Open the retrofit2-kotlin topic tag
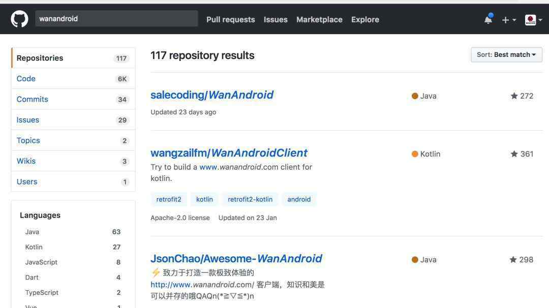This screenshot has height=308, width=549. [x=250, y=199]
